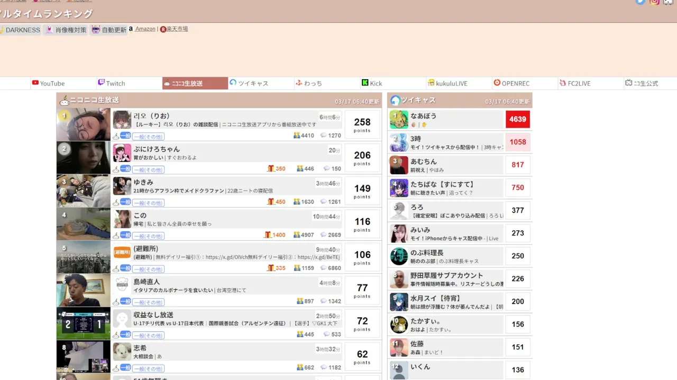This screenshot has width=677, height=380.
Task: Open the 島崎直人 stream thumbnail
Action: (84, 291)
